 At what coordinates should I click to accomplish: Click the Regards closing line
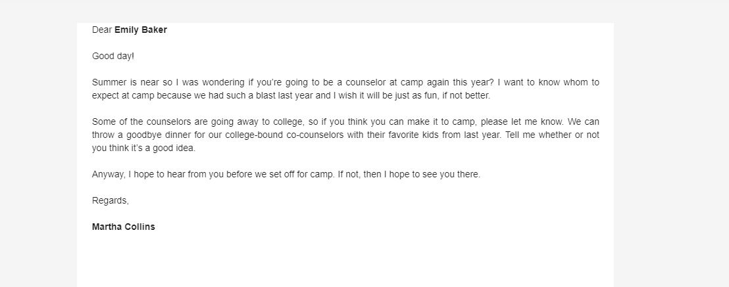(x=111, y=201)
